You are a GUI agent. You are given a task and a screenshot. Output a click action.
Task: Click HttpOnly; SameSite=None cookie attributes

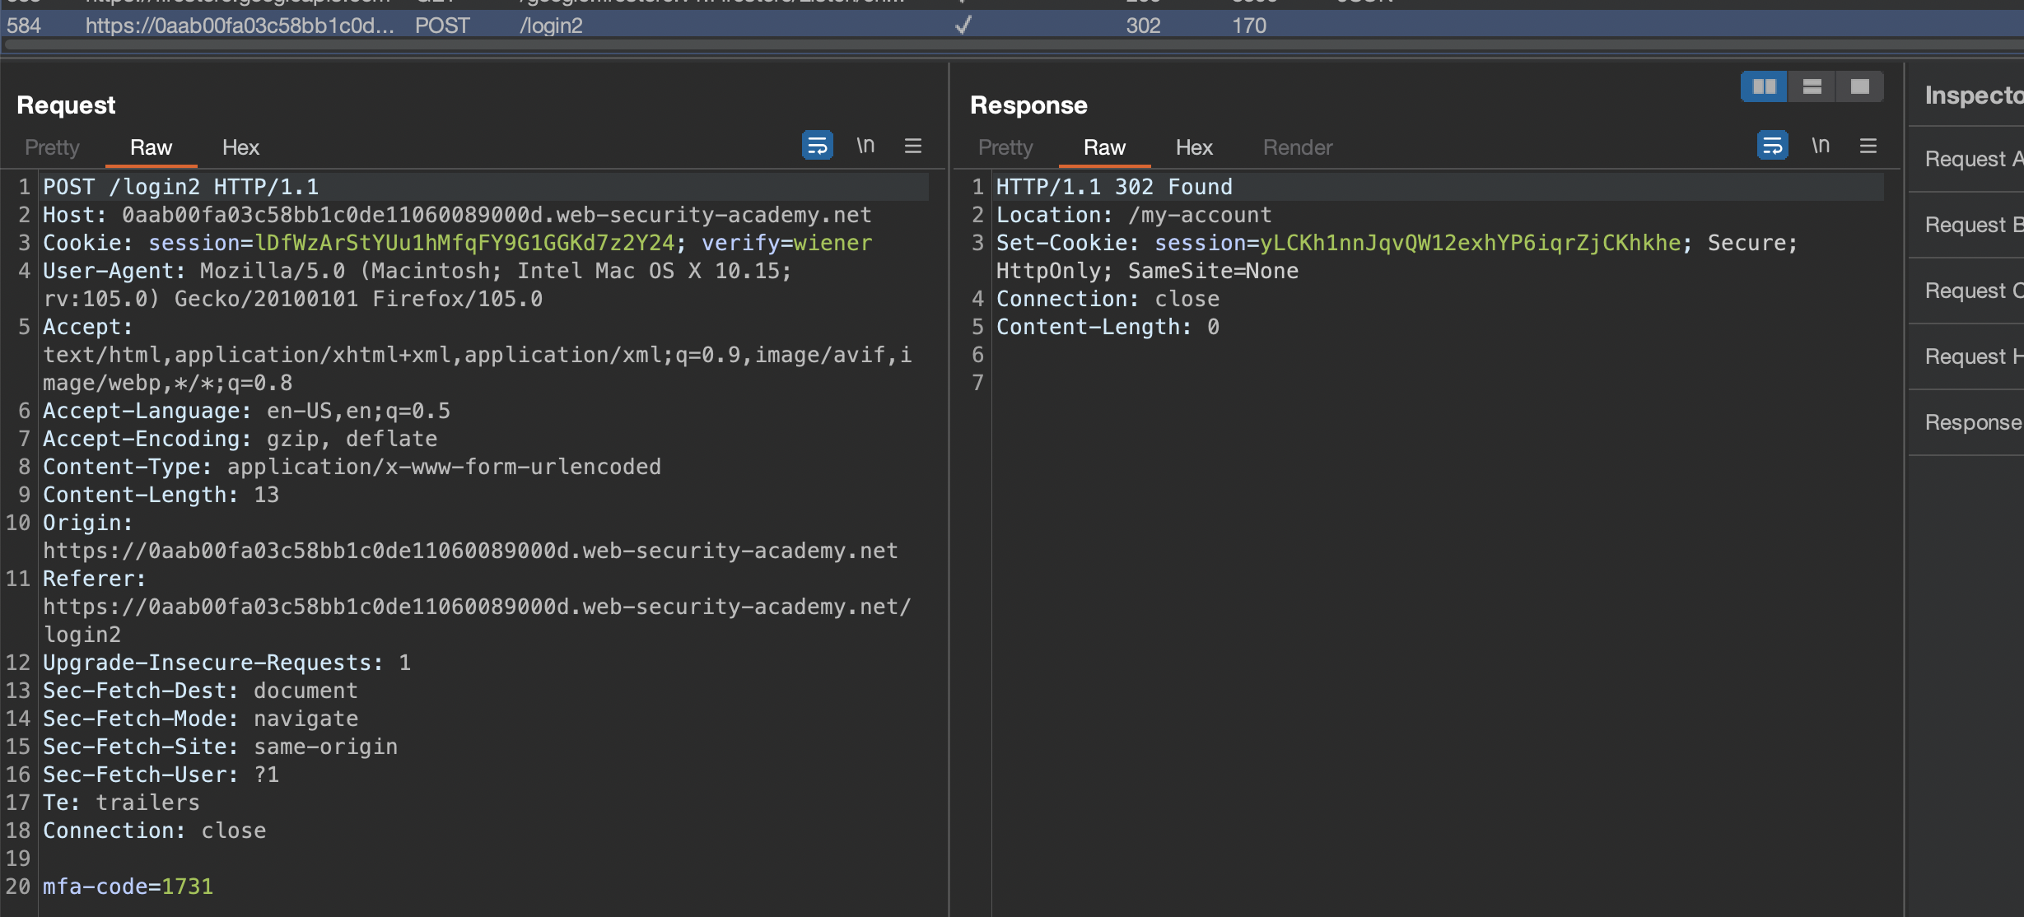[1147, 271]
